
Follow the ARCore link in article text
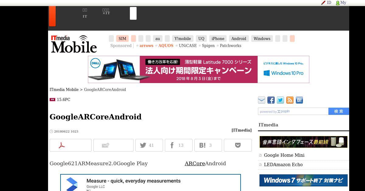pyautogui.click(x=195, y=163)
